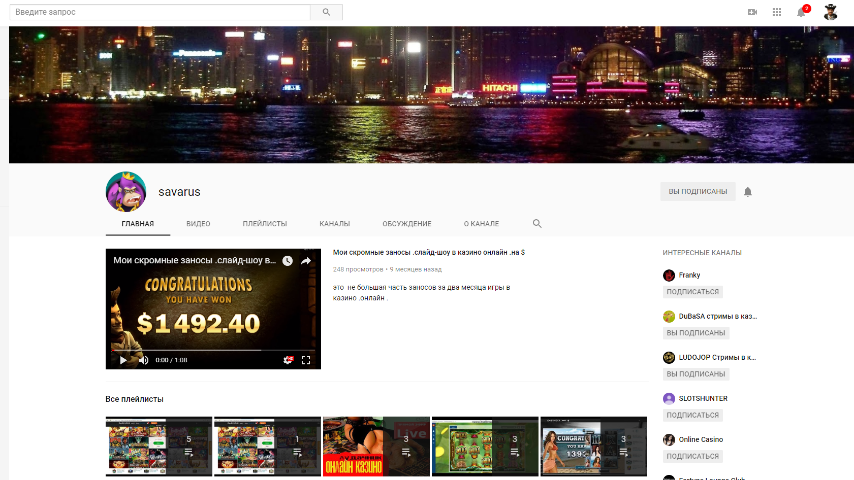This screenshot has width=854, height=480.
Task: Play the featured video
Action: [x=123, y=360]
